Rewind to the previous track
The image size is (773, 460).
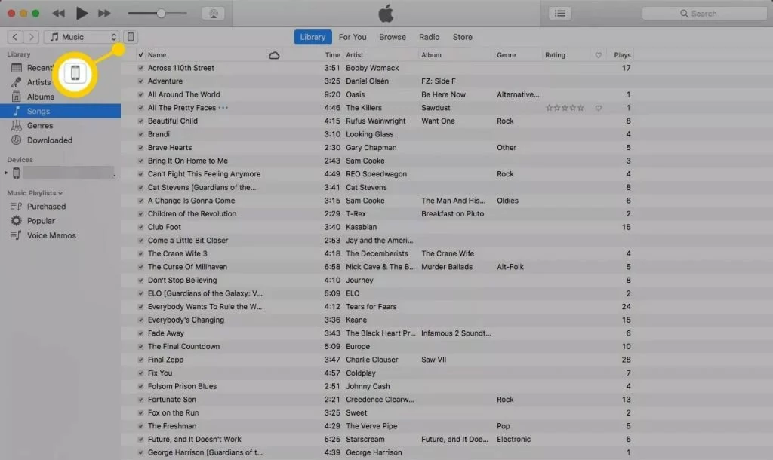(x=58, y=13)
